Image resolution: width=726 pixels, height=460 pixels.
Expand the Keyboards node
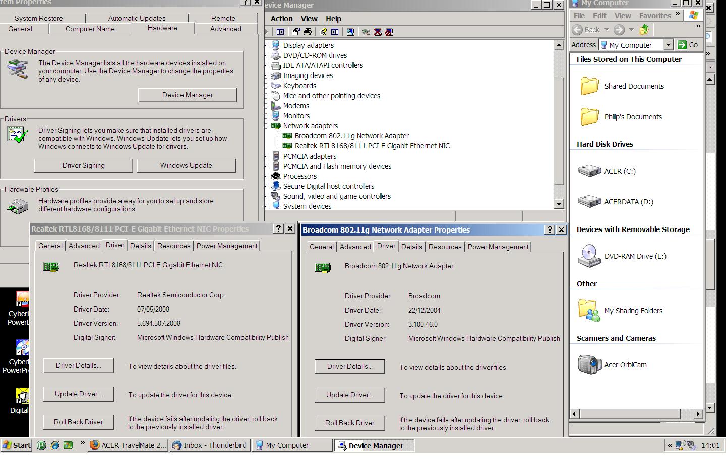tap(267, 86)
